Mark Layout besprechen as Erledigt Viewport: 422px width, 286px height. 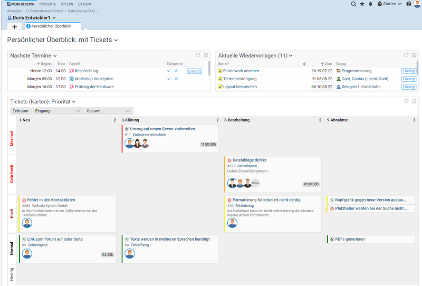tap(409, 87)
